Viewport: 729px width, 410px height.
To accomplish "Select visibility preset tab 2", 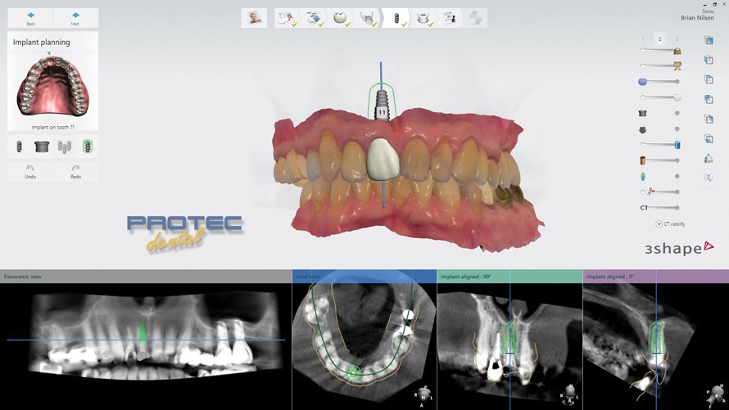I will coord(660,39).
